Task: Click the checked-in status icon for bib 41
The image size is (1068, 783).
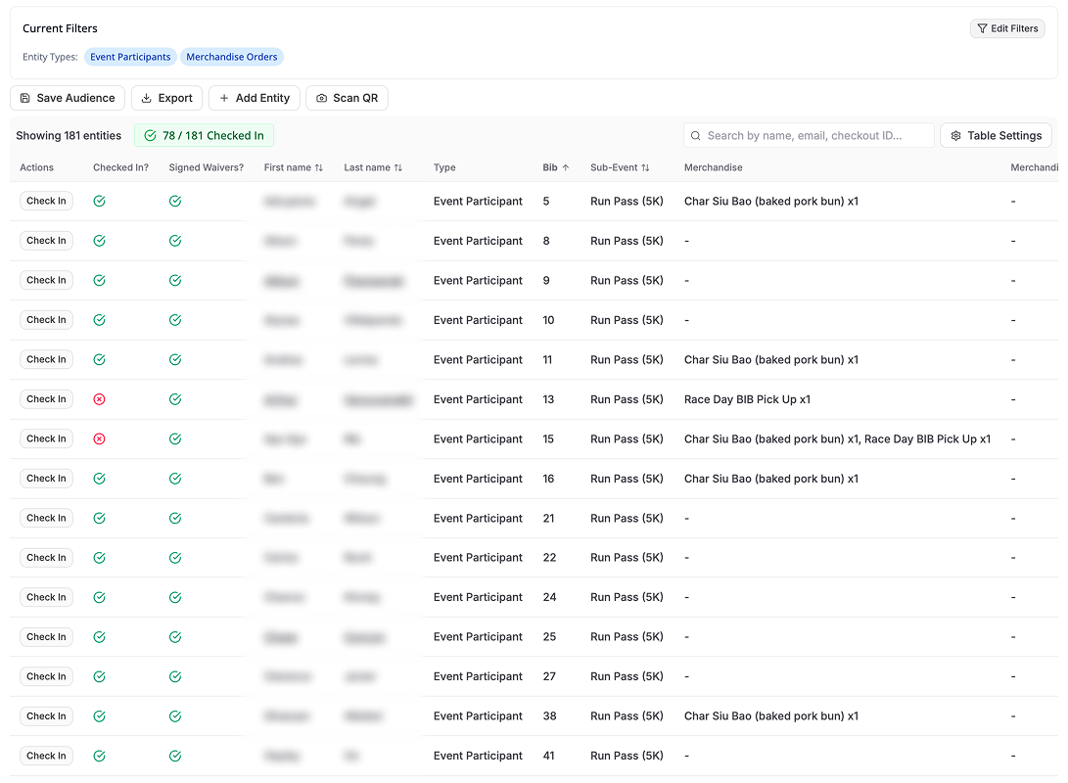Action: click(99, 756)
